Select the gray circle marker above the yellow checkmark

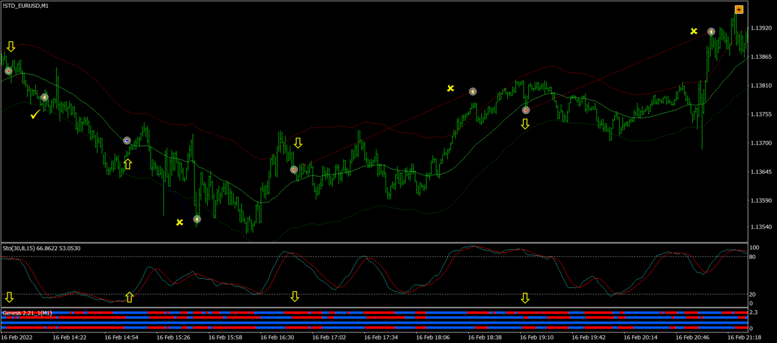pyautogui.click(x=45, y=97)
